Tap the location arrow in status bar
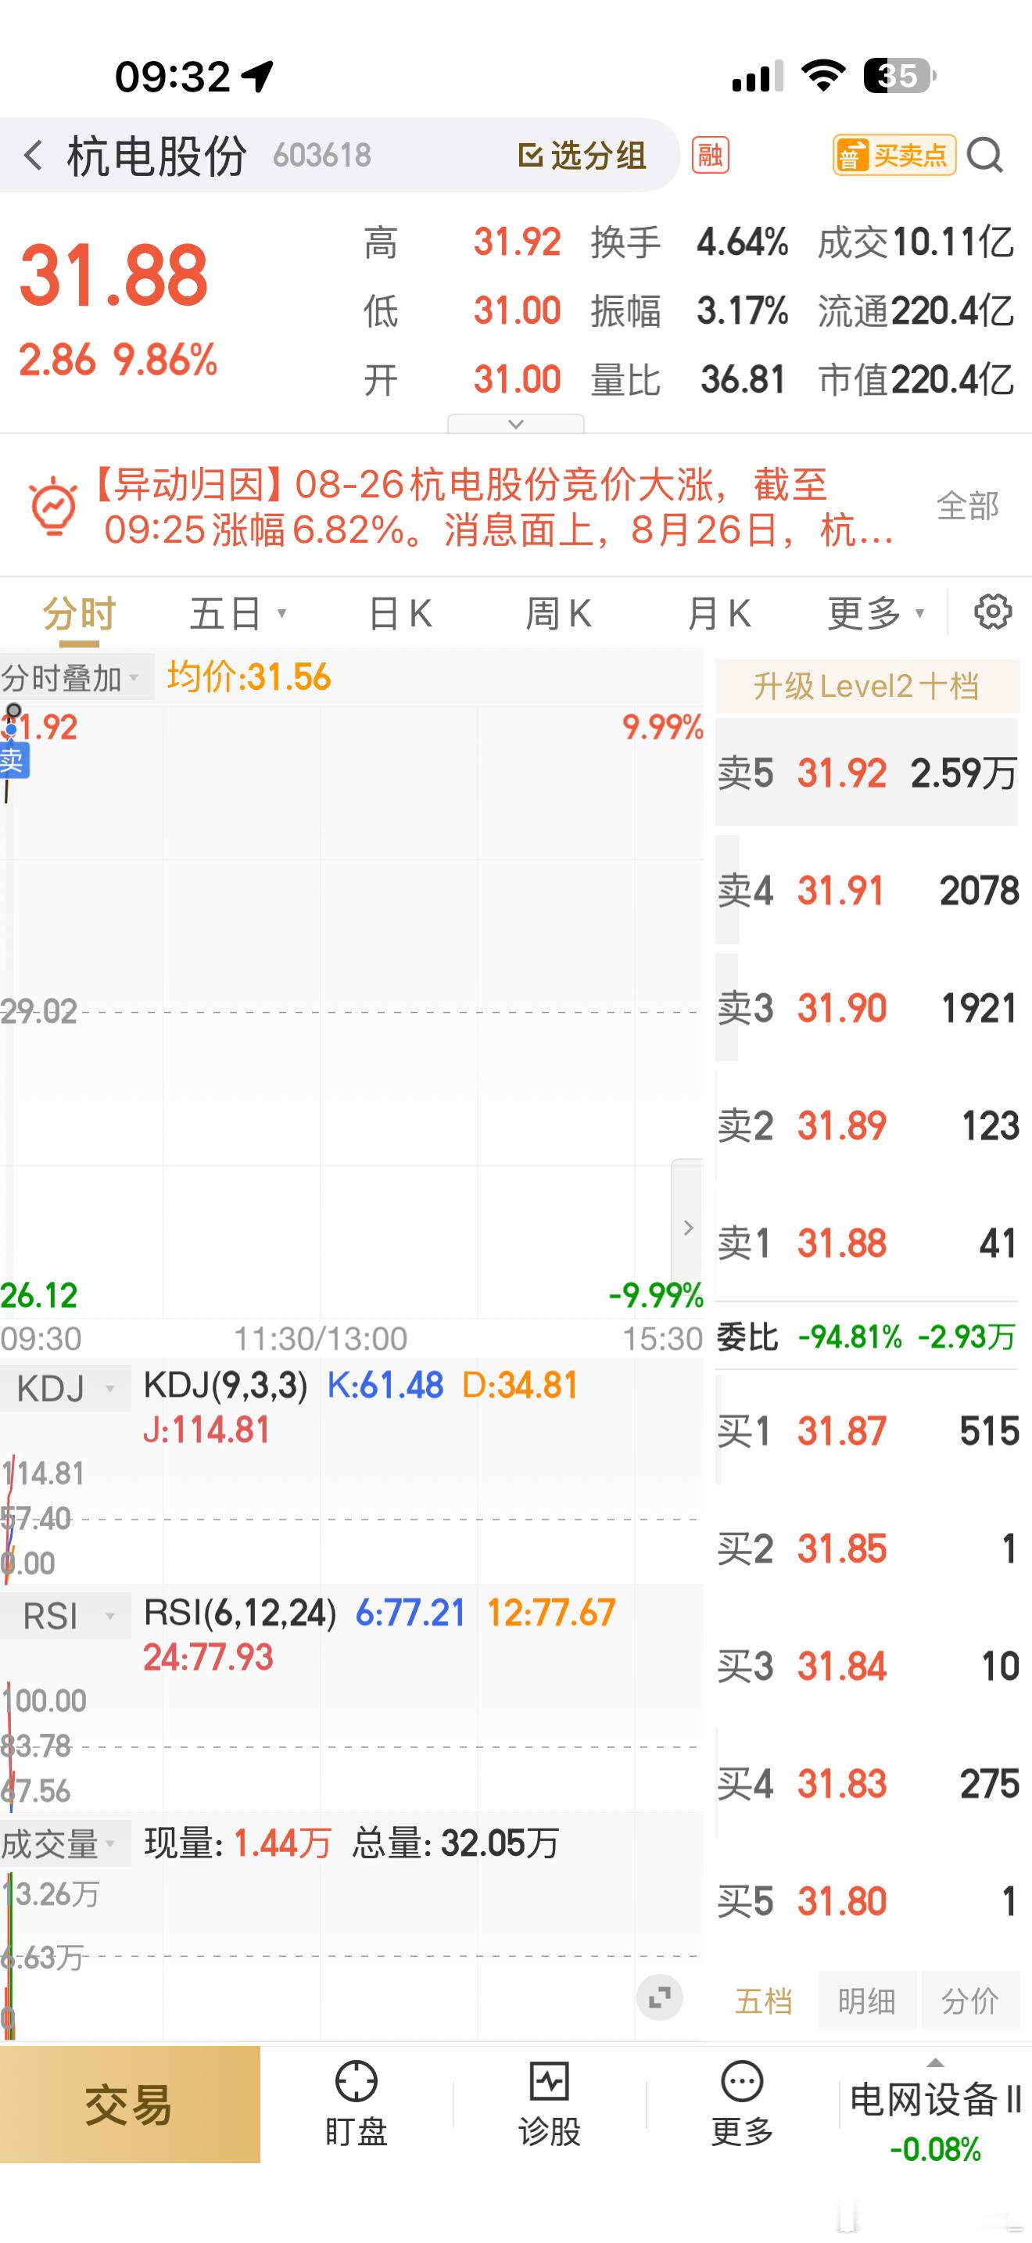This screenshot has height=2243, width=1032. pos(259,76)
